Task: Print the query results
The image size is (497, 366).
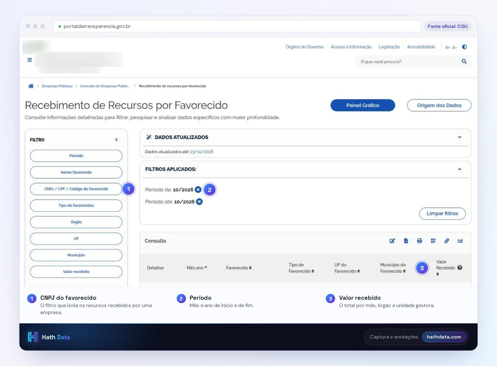Action: coord(419,241)
